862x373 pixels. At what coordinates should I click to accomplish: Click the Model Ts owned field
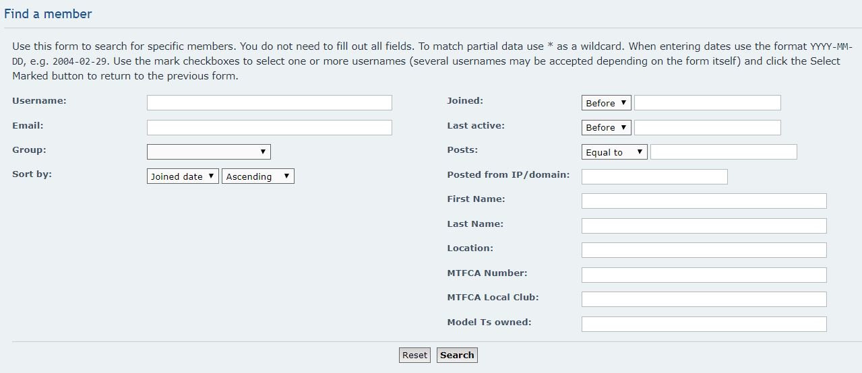[x=704, y=324]
